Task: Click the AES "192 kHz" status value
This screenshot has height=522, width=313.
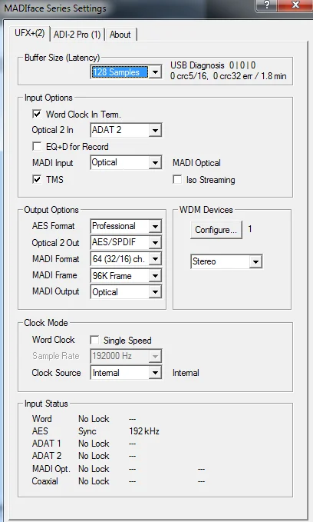Action: point(144,431)
